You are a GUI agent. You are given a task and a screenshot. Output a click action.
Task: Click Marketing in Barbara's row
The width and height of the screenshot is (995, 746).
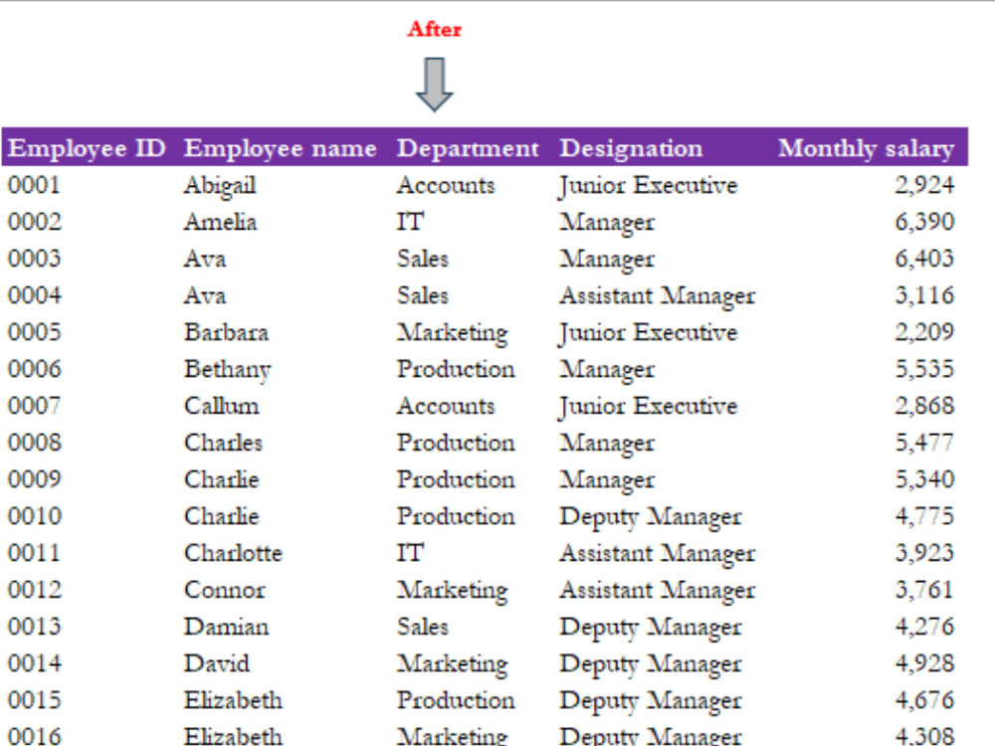(x=453, y=333)
